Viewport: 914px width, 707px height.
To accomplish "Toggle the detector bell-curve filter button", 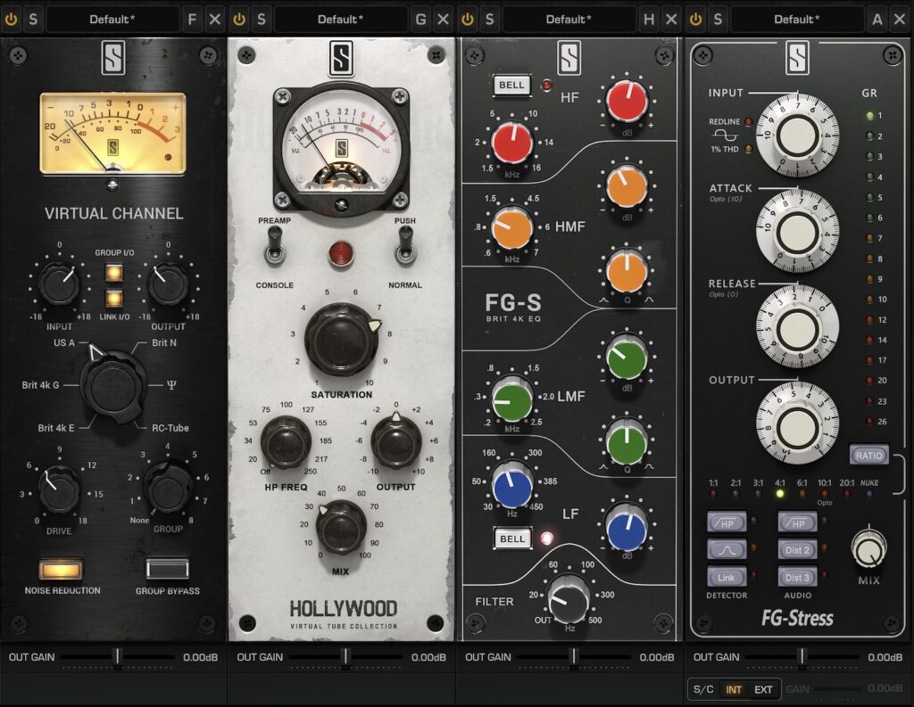I will [x=727, y=549].
